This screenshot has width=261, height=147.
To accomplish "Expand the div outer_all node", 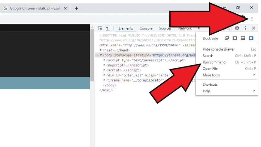I will (104, 75).
